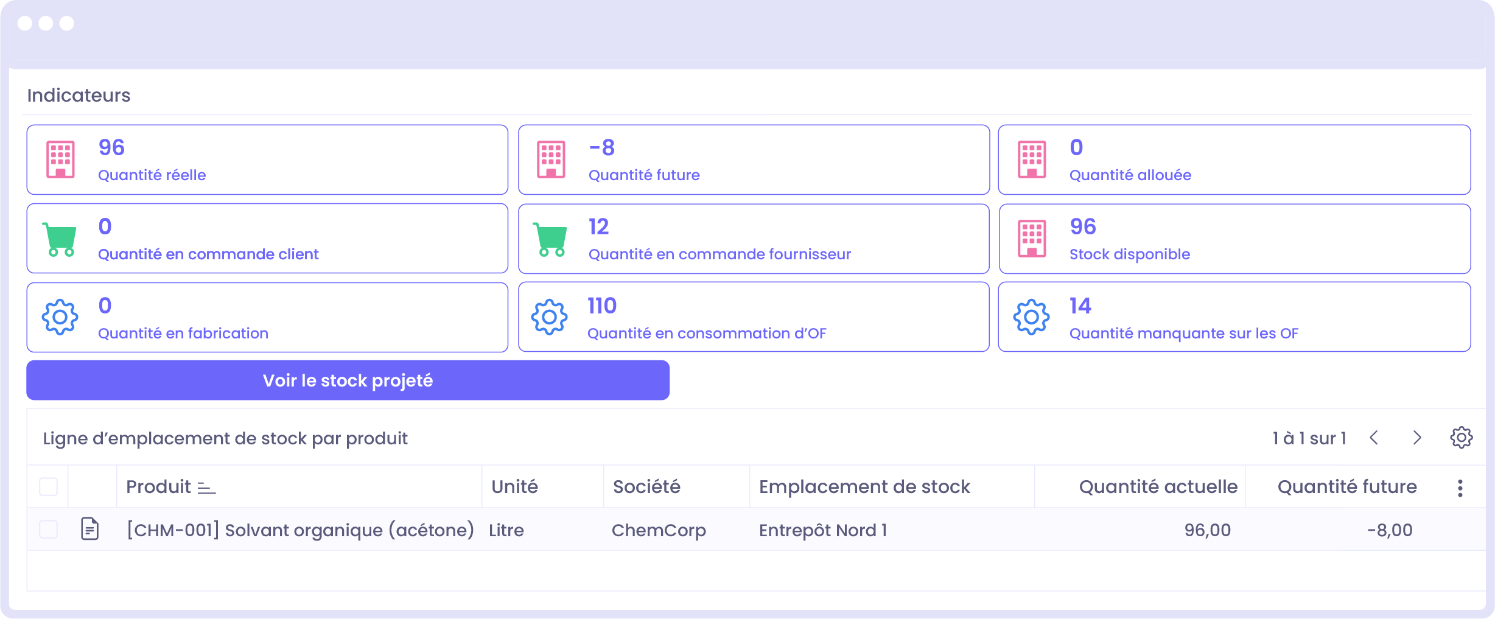Click the building icon next to Quantité réelle
Viewport: 1495px width, 619px height.
tap(60, 159)
